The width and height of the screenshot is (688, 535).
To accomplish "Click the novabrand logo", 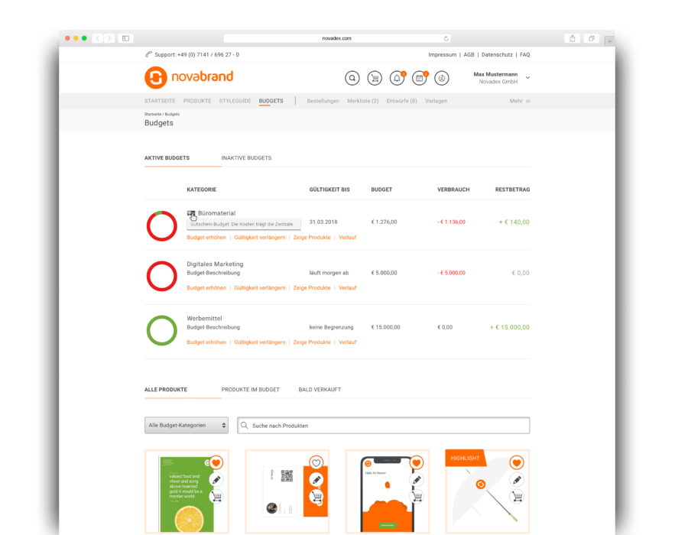I will 189,77.
